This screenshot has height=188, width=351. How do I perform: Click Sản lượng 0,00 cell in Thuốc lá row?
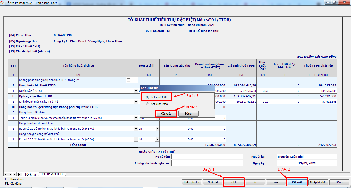click(x=177, y=118)
